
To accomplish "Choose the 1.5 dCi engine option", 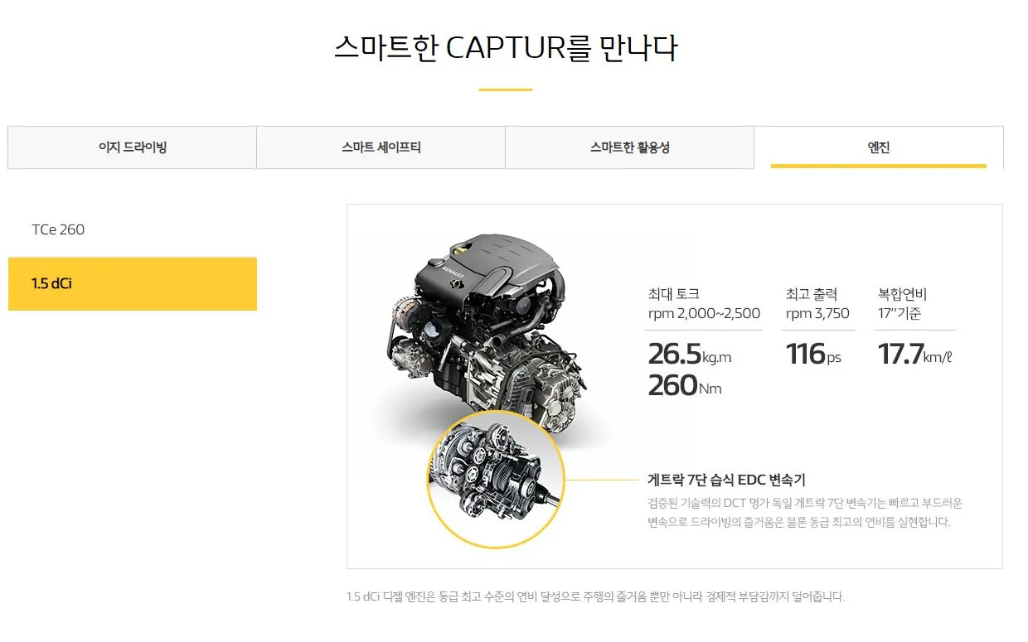I will click(x=133, y=283).
